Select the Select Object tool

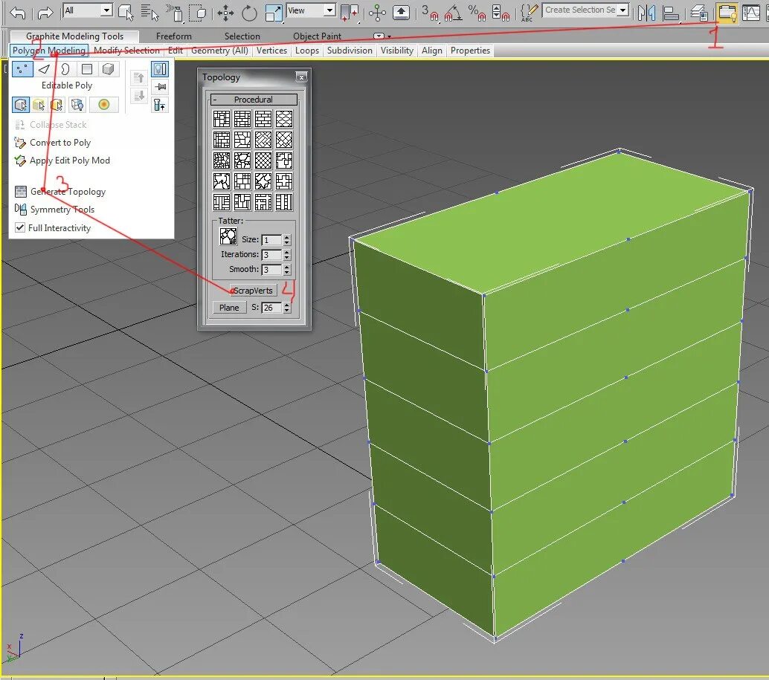(x=126, y=12)
